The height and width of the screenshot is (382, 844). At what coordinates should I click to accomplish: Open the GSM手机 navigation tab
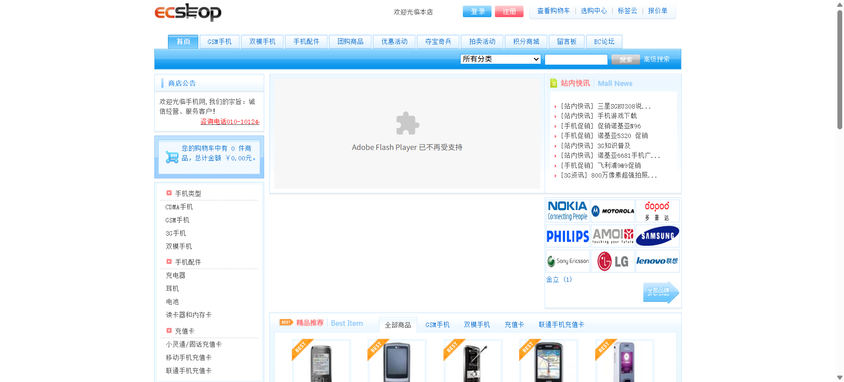coord(219,42)
